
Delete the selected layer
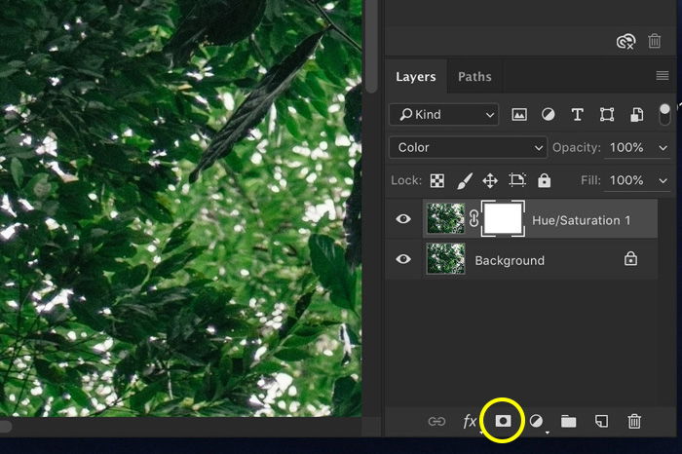[634, 421]
